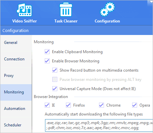The width and height of the screenshot is (153, 133).
Task: Toggle Show Record button on multimedia contents
Action: 55,70
